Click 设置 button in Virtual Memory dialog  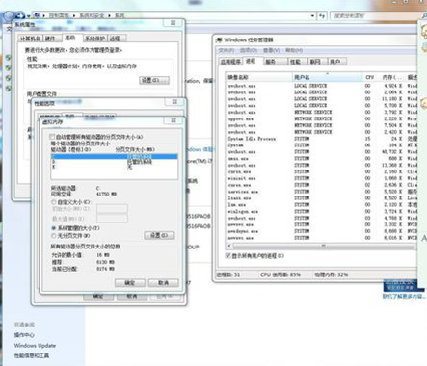tap(159, 235)
